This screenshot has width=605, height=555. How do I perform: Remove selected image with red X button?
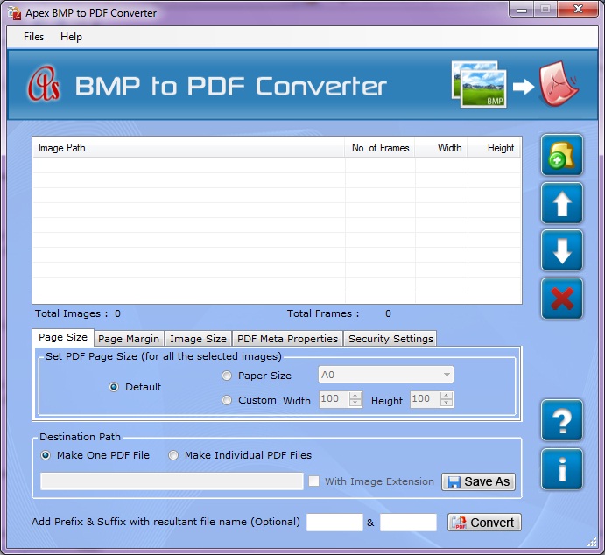562,299
